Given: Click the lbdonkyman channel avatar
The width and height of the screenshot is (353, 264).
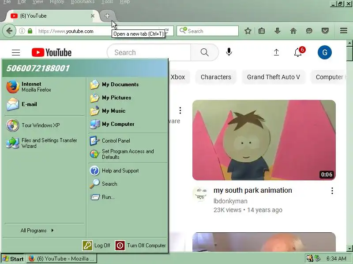Looking at the screenshot, I should pyautogui.click(x=200, y=194).
